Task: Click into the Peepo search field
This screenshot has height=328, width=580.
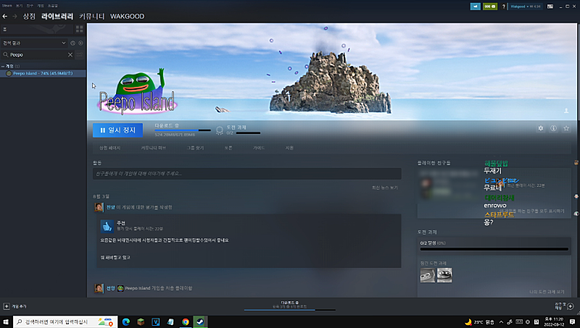Action: (x=38, y=55)
